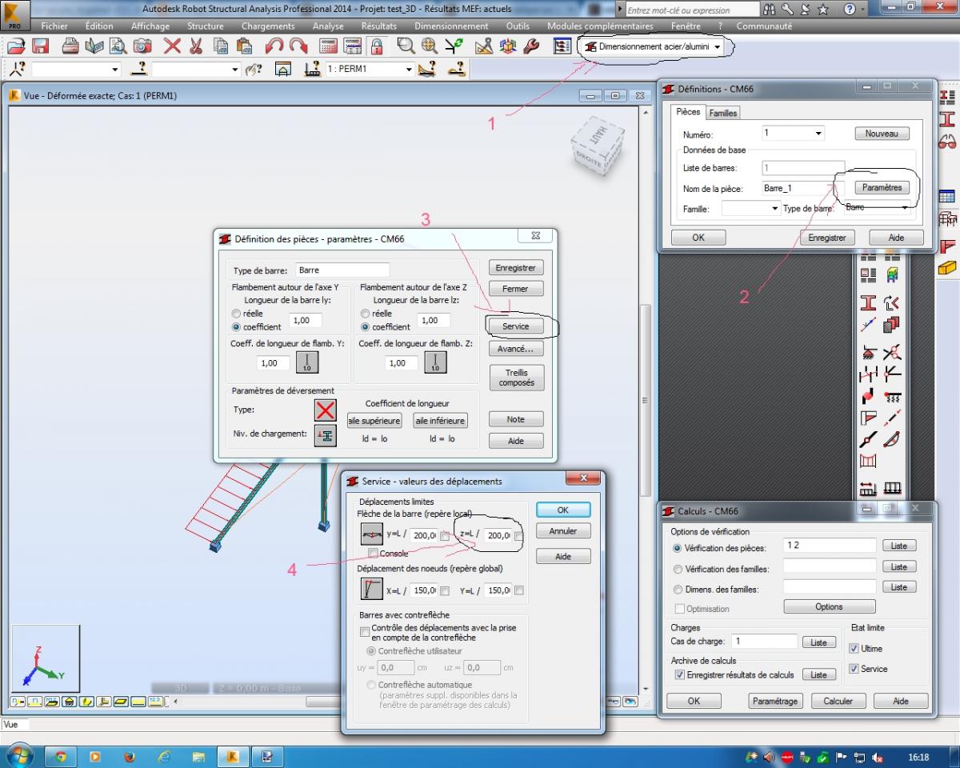Expand the Numéro dropdown in Définitions

point(818,134)
